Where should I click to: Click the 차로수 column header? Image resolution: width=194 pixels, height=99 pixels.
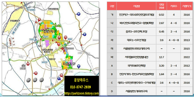tap(174, 6)
